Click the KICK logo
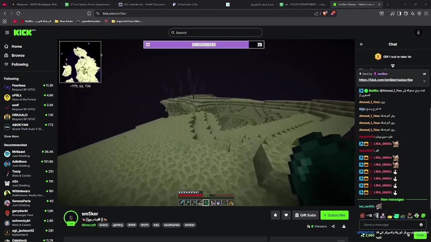The width and height of the screenshot is (431, 242). (x=25, y=33)
